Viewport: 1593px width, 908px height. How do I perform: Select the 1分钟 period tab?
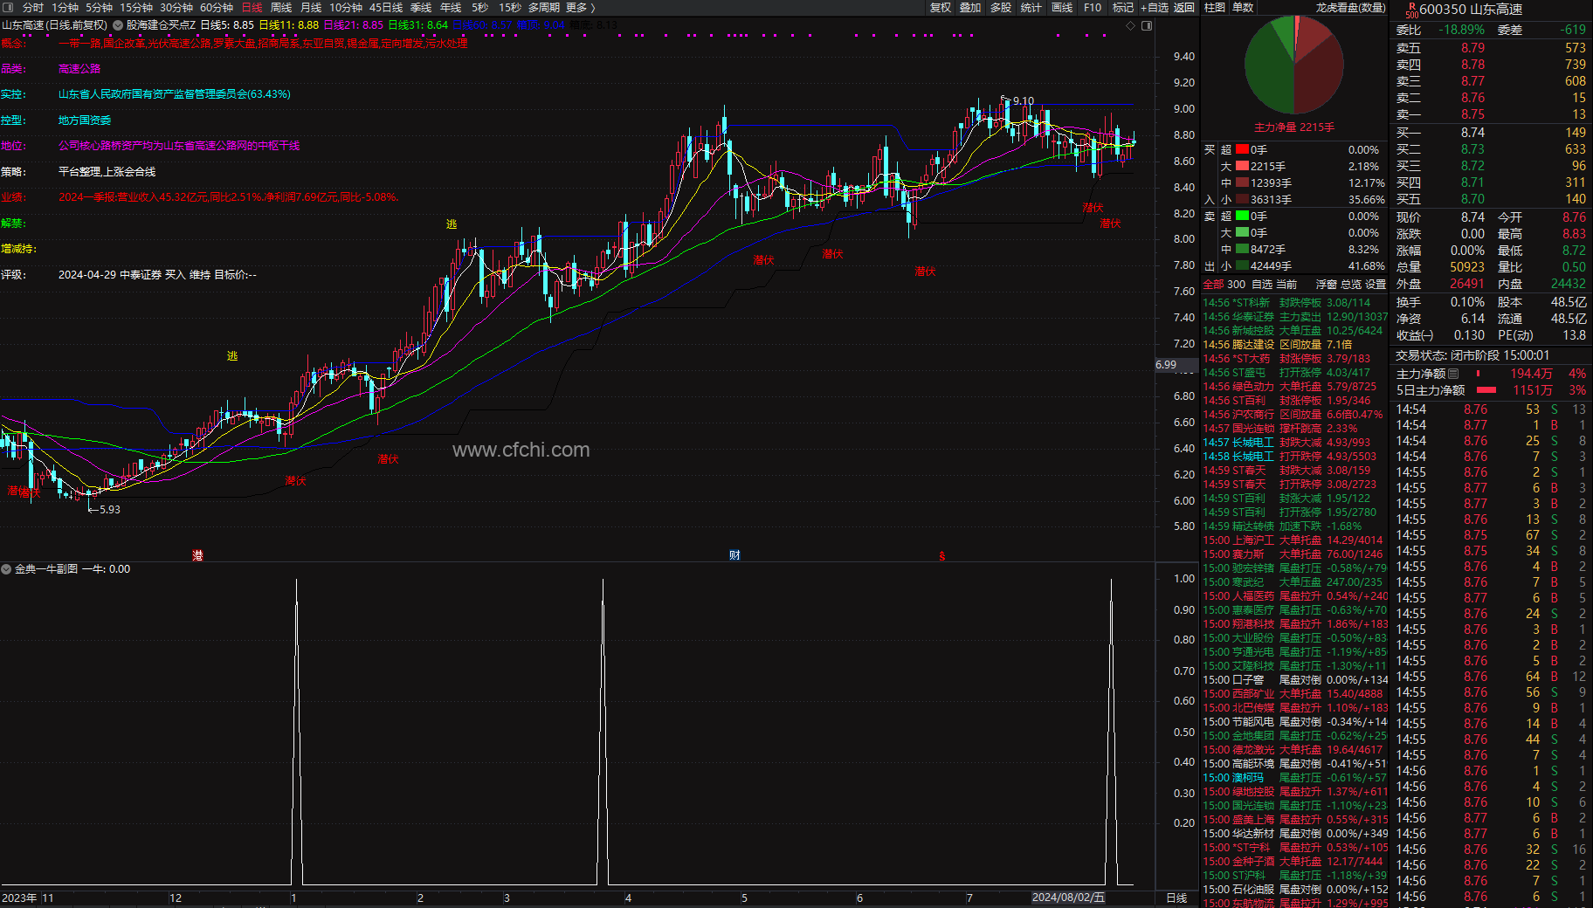(x=65, y=8)
